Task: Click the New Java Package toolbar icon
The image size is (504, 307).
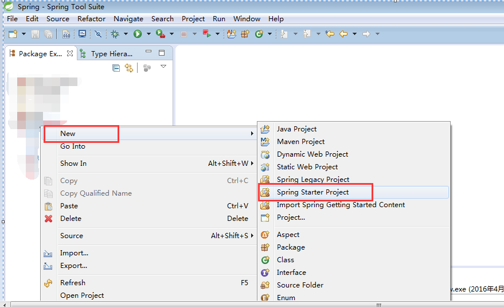Action: [x=245, y=34]
